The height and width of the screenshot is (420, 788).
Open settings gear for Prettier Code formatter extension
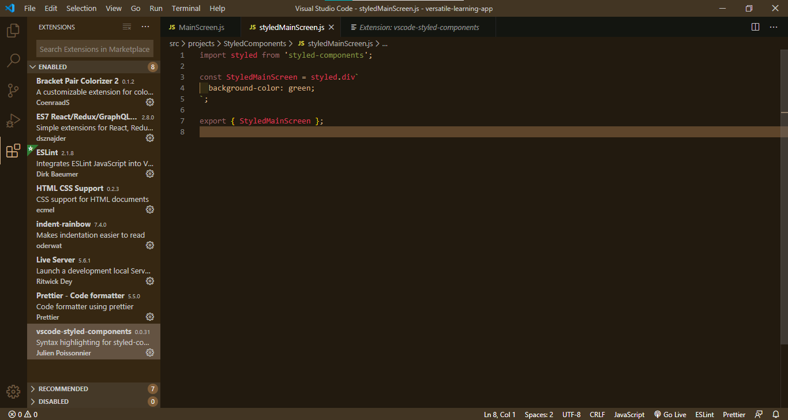[149, 316]
